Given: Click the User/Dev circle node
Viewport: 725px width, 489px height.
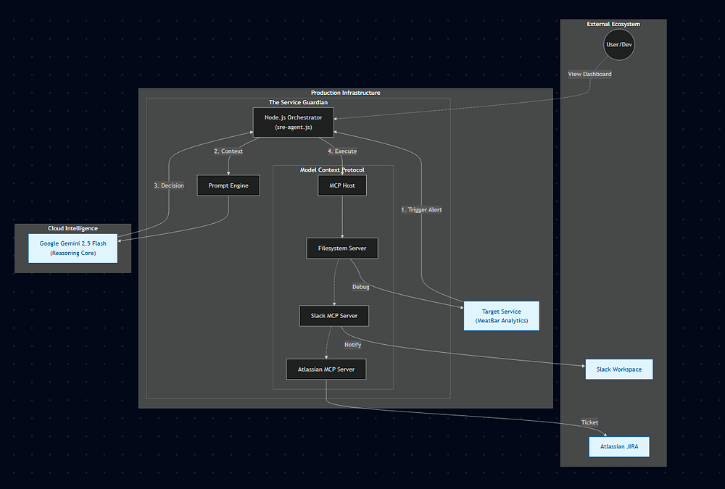Looking at the screenshot, I should click(x=618, y=45).
